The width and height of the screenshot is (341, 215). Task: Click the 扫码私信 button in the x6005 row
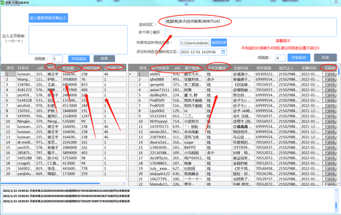click(330, 74)
